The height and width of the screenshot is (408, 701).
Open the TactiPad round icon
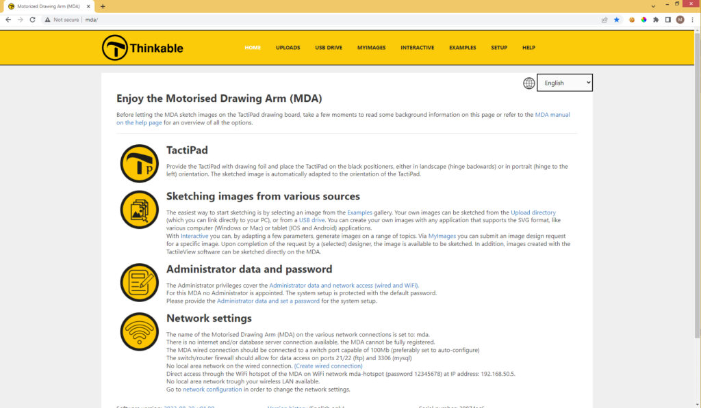tap(140, 163)
